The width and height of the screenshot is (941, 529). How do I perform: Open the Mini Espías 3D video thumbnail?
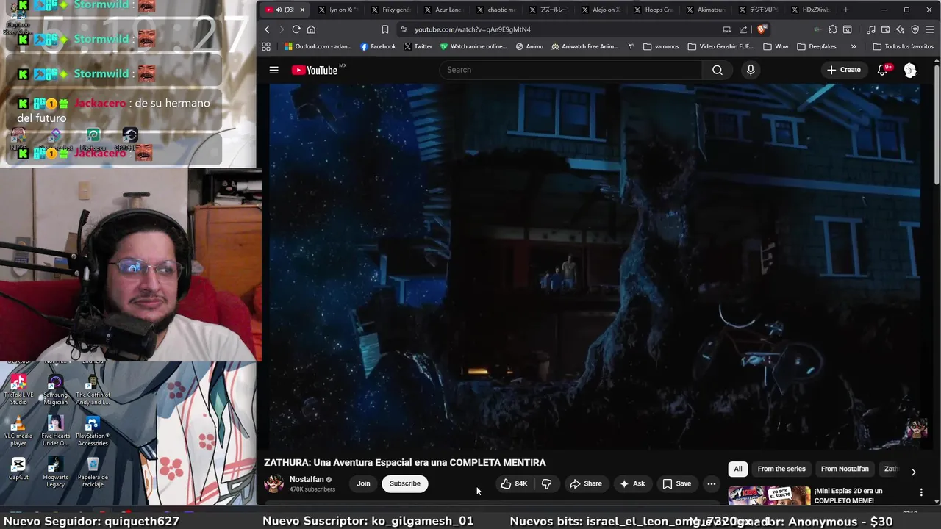point(769,496)
